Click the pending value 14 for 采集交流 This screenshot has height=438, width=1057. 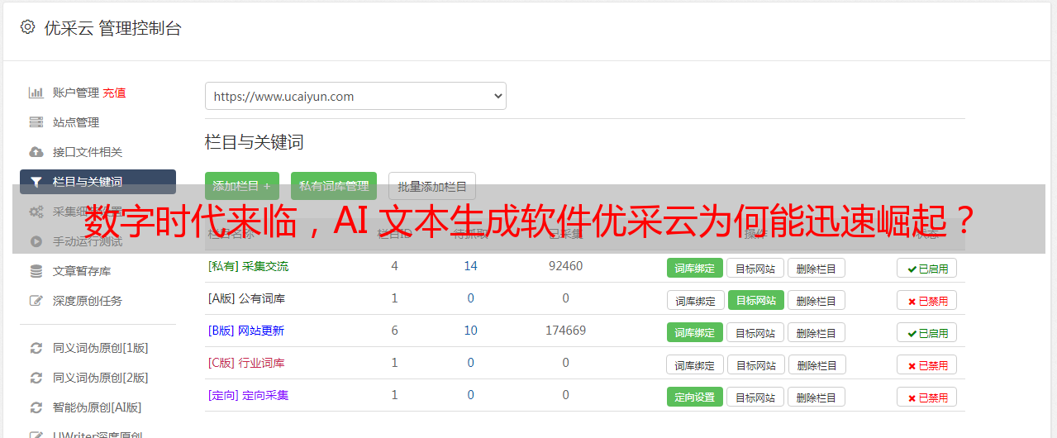(470, 266)
